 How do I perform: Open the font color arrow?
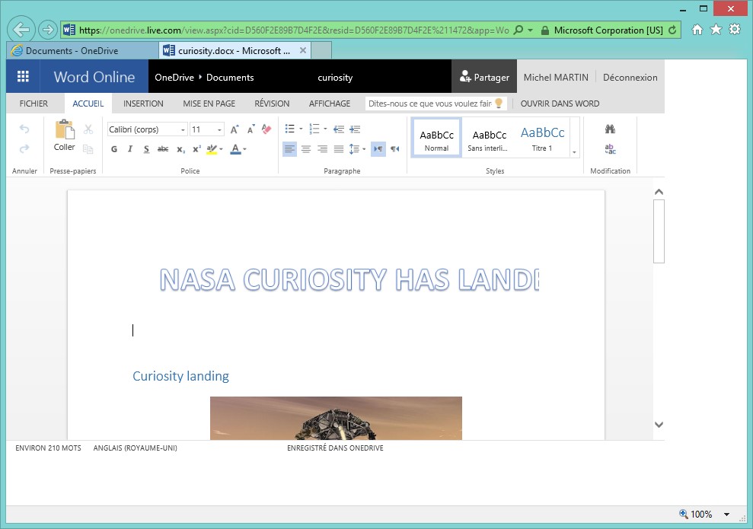(x=244, y=149)
